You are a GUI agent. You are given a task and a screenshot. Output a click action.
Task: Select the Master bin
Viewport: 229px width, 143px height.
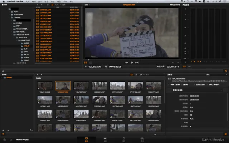(x=9, y=78)
